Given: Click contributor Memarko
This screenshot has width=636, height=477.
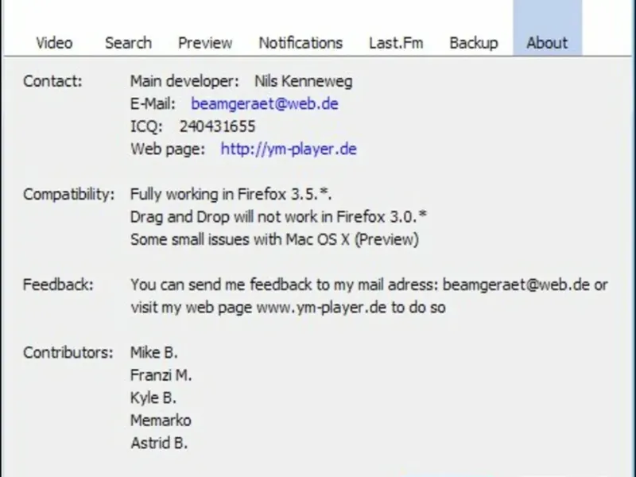Looking at the screenshot, I should pyautogui.click(x=161, y=421).
